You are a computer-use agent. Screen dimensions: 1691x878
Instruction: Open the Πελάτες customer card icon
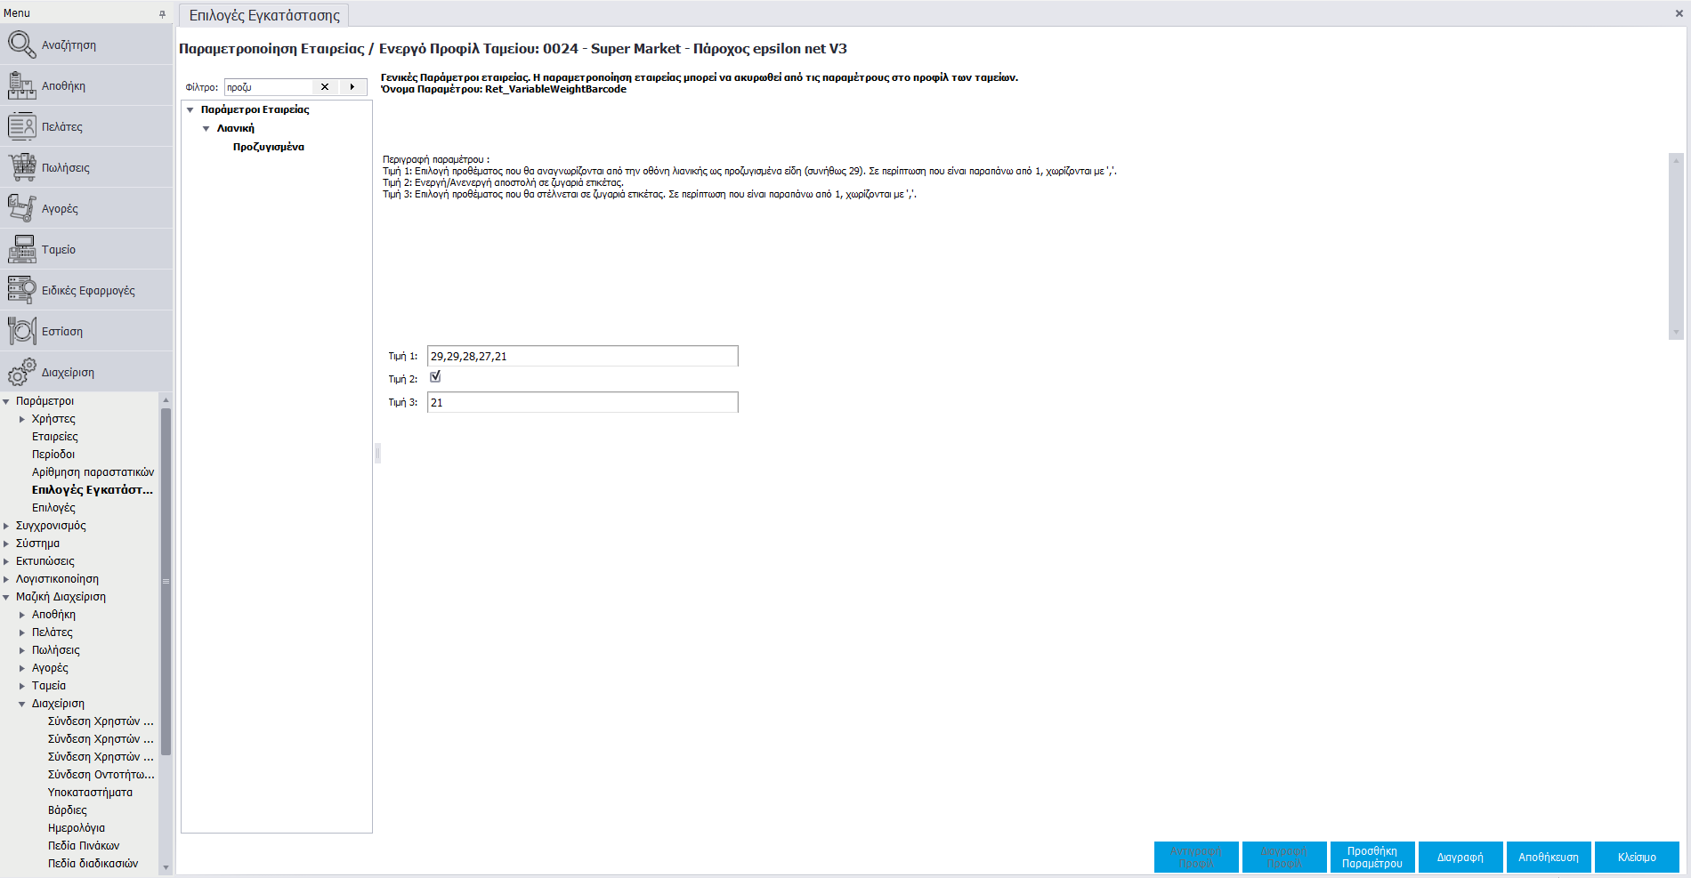coord(21,126)
